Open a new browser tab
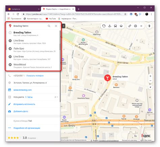 click(79, 9)
